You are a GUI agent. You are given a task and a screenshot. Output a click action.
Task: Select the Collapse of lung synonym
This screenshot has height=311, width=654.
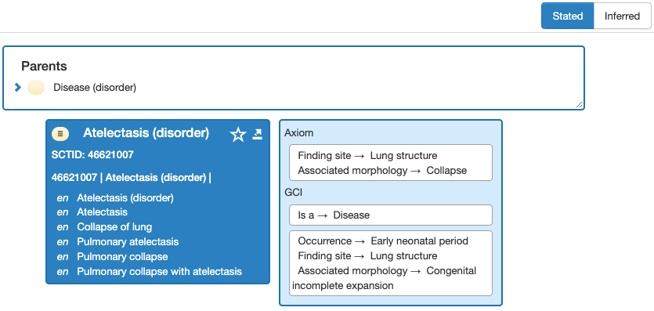114,227
